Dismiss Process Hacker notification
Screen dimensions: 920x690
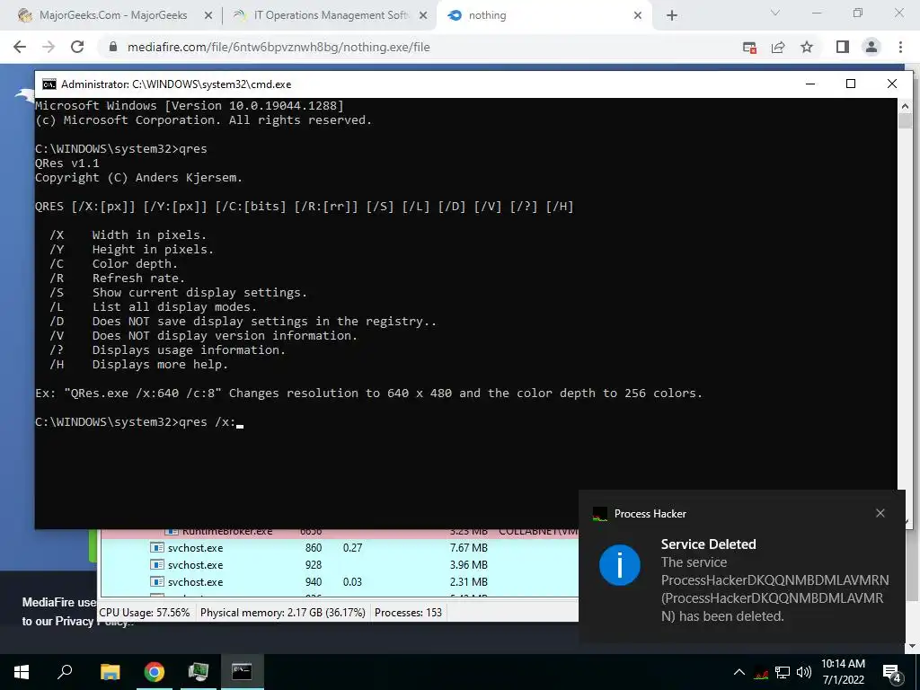coord(880,513)
